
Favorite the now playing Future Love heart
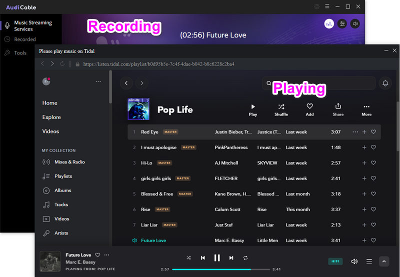point(97,255)
